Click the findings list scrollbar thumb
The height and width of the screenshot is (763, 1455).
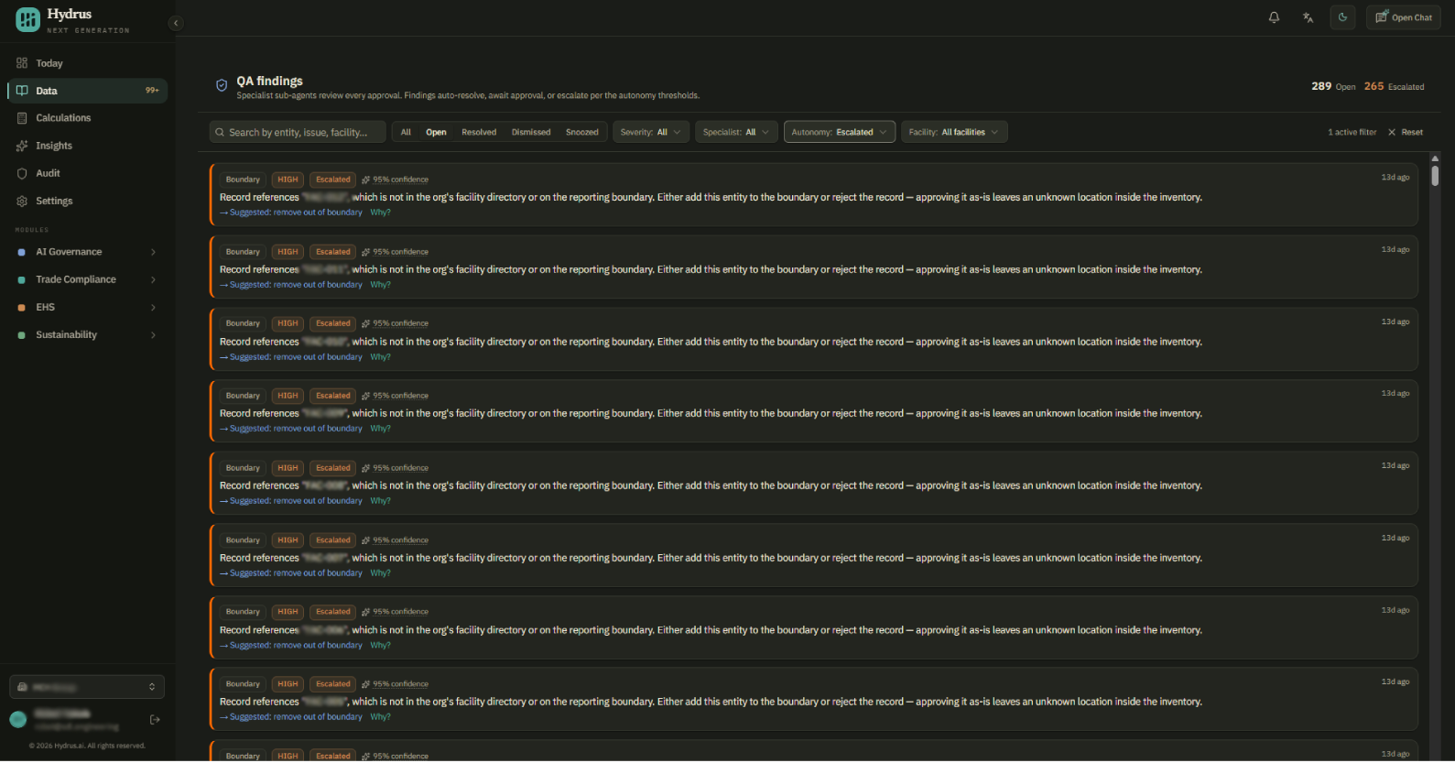coord(1435,175)
